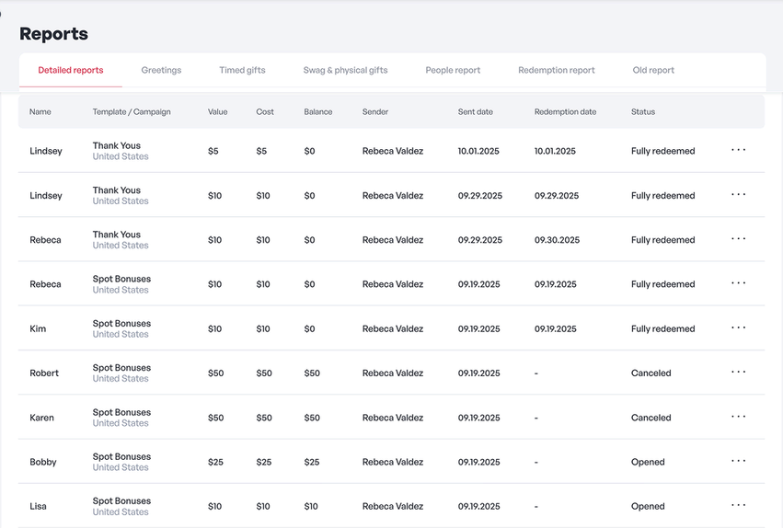Click the $50 cost in Karen's row
783x528 pixels.
tap(264, 418)
